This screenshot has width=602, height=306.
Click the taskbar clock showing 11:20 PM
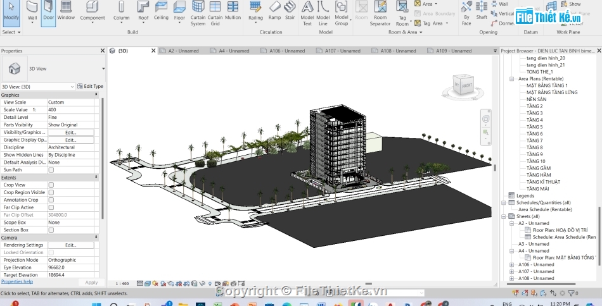pos(560,303)
